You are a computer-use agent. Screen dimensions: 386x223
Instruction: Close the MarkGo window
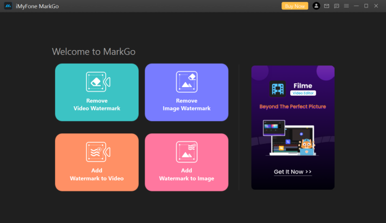376,6
